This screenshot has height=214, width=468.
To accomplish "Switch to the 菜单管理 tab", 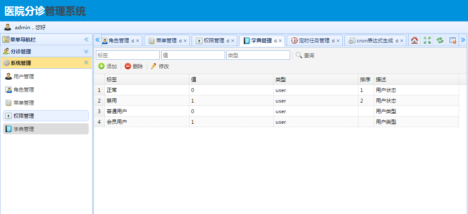I will click(166, 41).
